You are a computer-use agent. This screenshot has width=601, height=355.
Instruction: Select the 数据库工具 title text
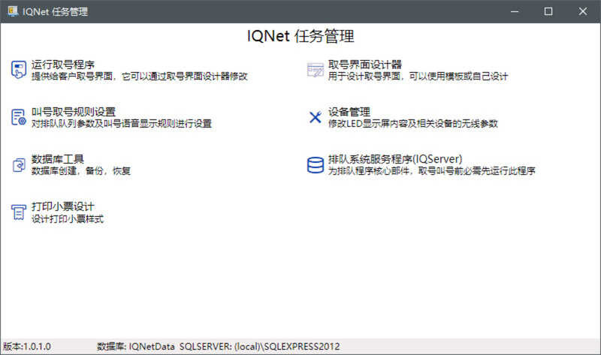click(57, 159)
